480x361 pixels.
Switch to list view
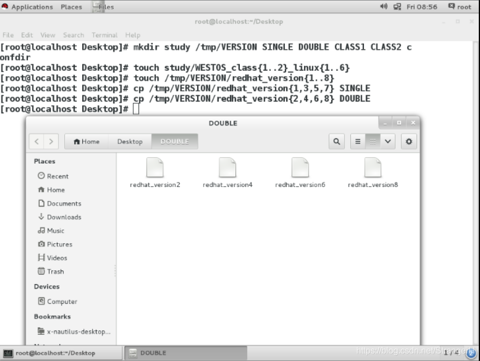357,142
